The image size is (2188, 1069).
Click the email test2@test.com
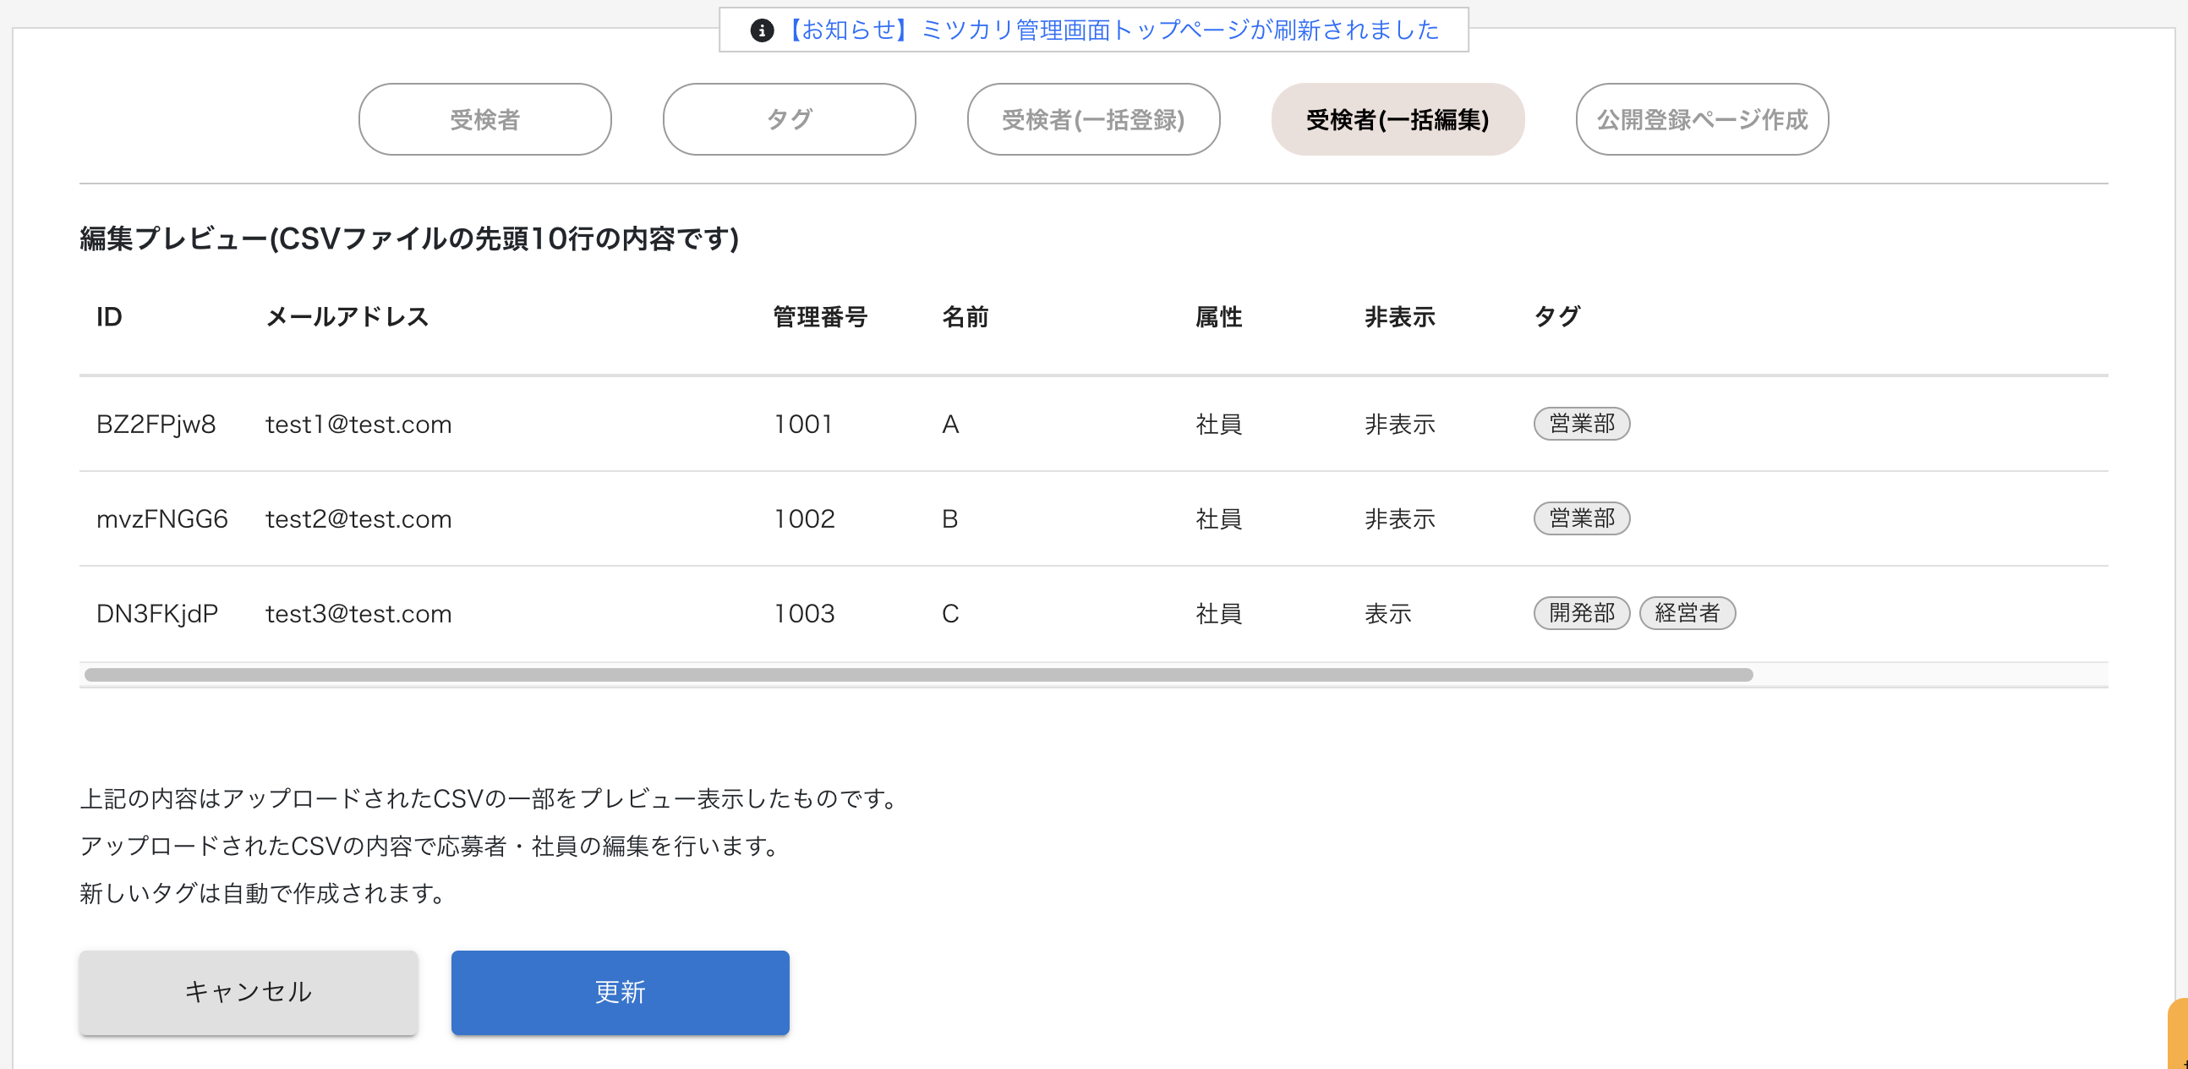tap(358, 519)
